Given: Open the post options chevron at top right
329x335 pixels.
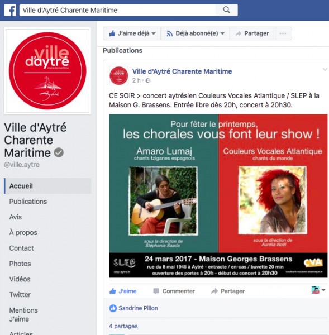Looking at the screenshot, I should [325, 70].
